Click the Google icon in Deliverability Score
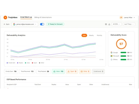 111,52
